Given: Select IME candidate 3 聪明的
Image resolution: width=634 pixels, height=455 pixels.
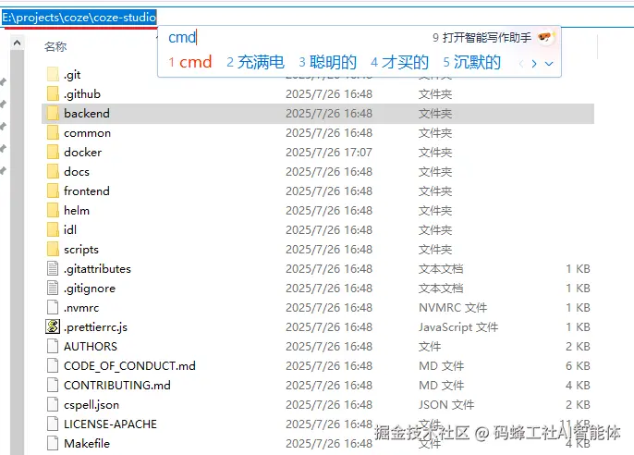Looking at the screenshot, I should 328,62.
